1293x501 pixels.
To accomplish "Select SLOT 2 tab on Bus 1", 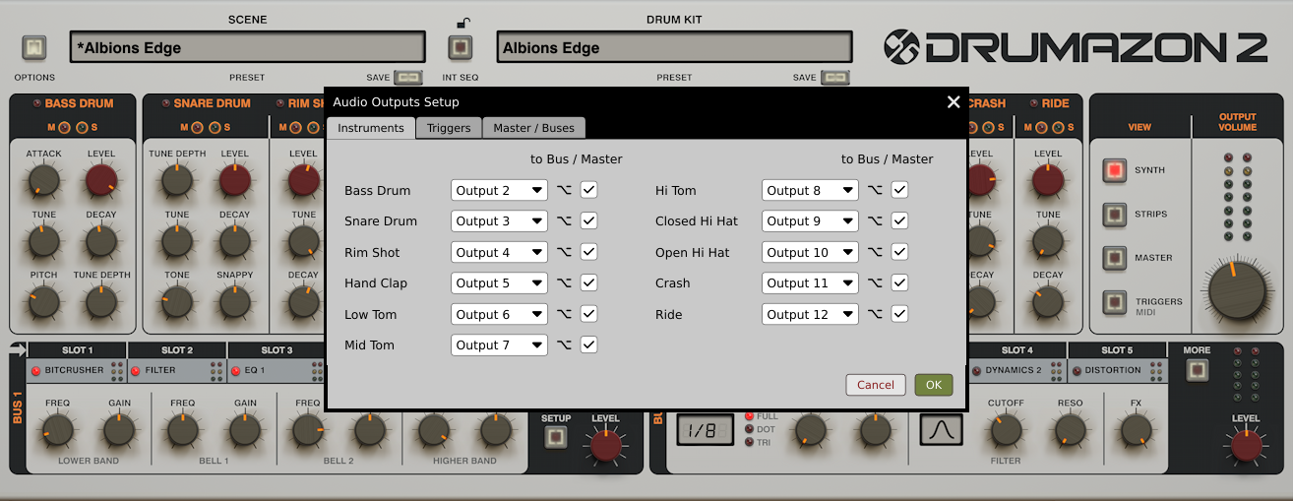I will click(x=177, y=350).
